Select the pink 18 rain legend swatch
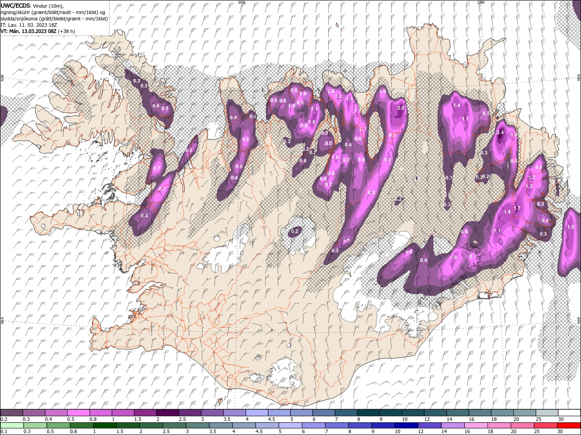Image resolution: width=581 pixels, height=435 pixels. click(x=499, y=425)
